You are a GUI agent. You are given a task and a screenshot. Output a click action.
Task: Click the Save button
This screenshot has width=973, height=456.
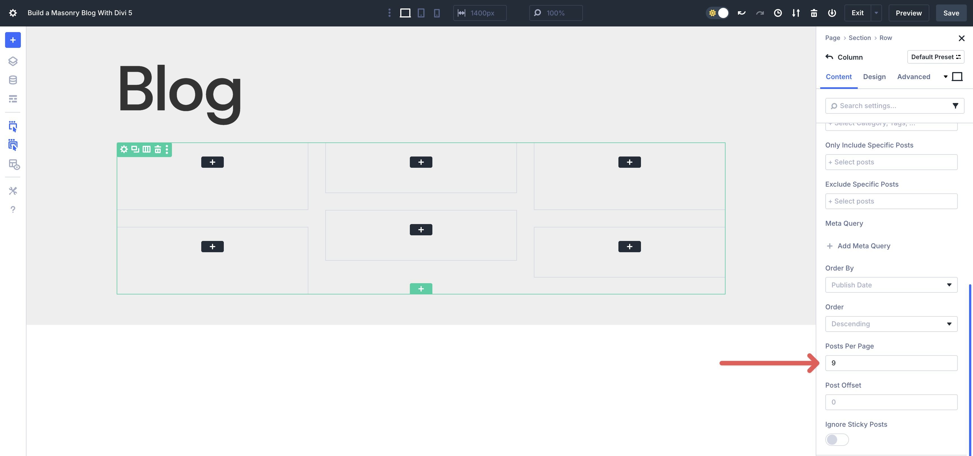[951, 12]
